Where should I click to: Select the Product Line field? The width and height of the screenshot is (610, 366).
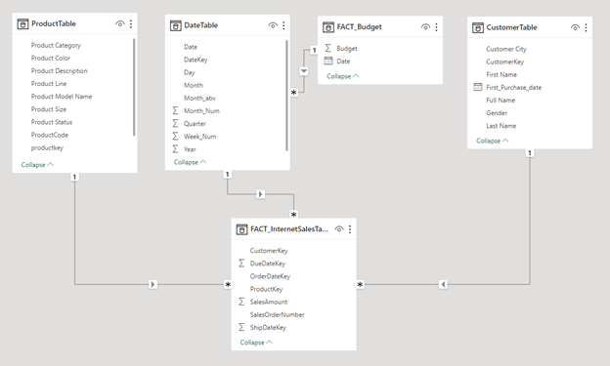point(49,84)
